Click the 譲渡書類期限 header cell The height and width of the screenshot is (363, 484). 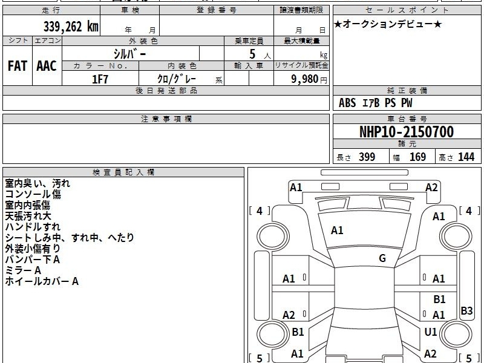tap(301, 10)
